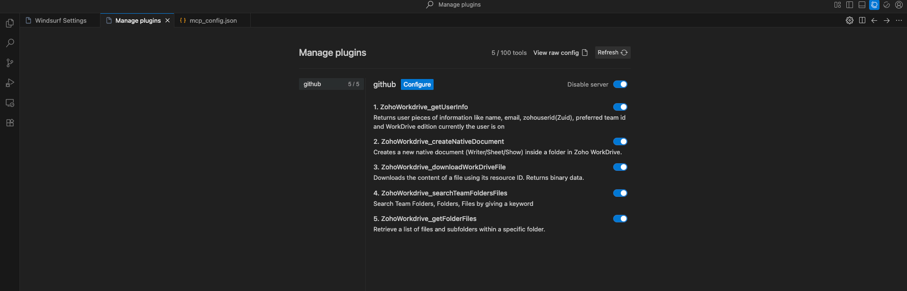Disable the ZohoWorkdrive_getUserInfo tool
This screenshot has height=291, width=907.
tap(620, 107)
